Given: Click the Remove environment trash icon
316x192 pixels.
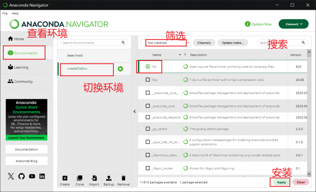Looking at the screenshot, I should (x=123, y=178).
